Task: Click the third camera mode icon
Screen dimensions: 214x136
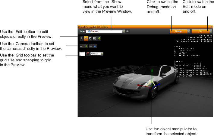Action: click(90, 46)
